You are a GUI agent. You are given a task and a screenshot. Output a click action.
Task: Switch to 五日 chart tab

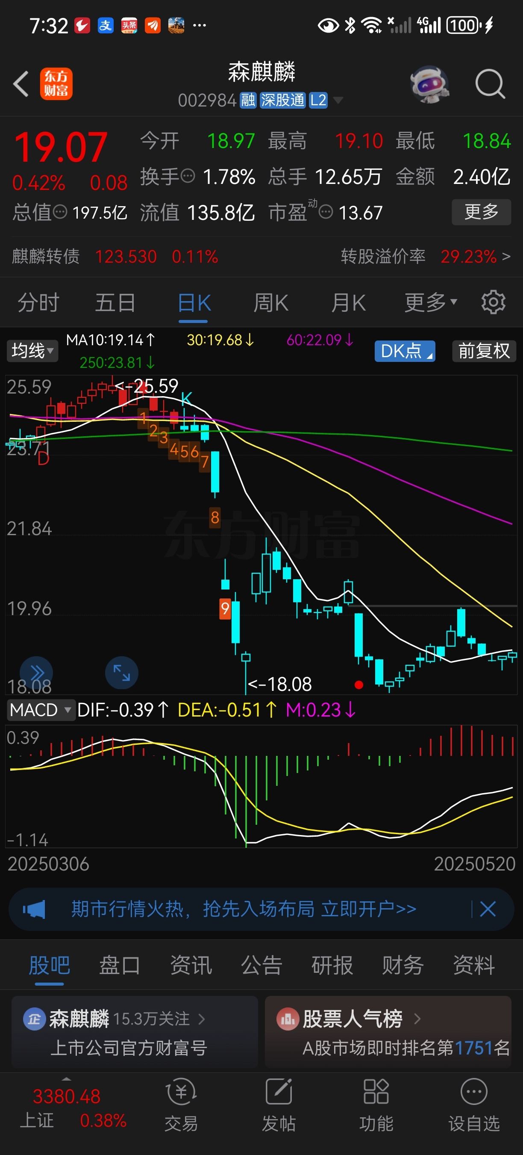[115, 302]
